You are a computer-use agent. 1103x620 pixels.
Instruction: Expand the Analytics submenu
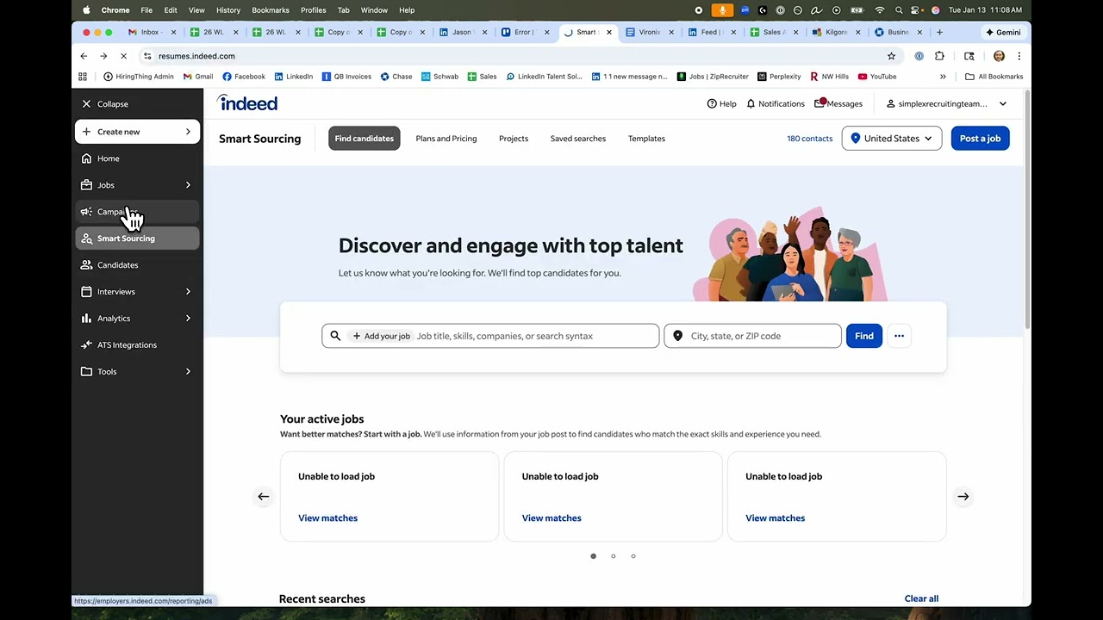click(137, 319)
